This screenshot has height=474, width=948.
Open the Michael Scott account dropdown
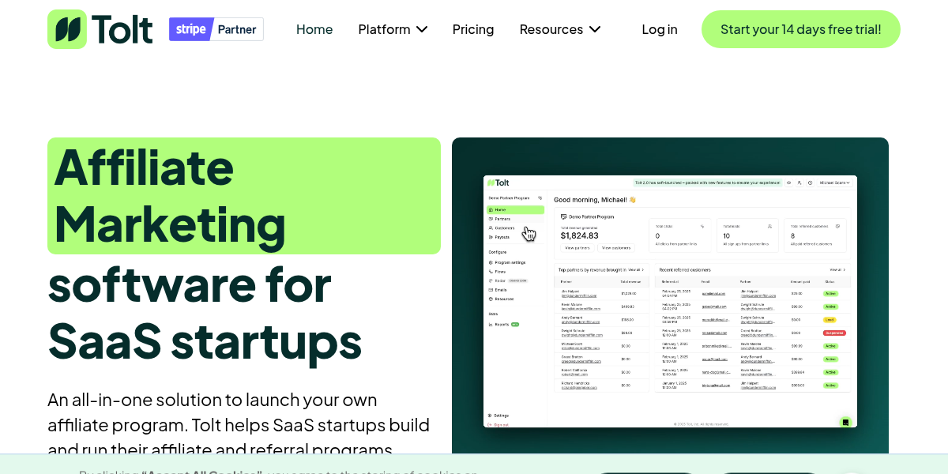pyautogui.click(x=834, y=182)
